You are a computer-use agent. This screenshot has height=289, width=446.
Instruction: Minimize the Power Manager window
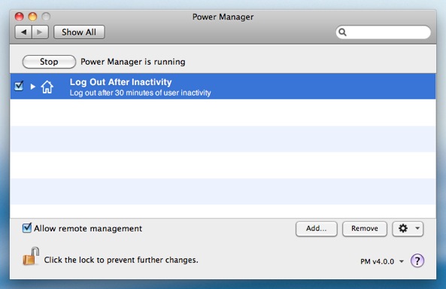[32, 17]
